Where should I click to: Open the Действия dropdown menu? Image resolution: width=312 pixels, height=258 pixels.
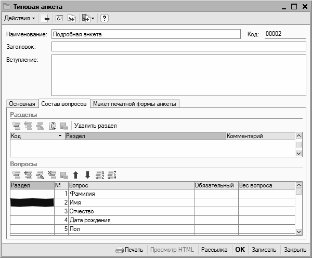tap(20, 19)
